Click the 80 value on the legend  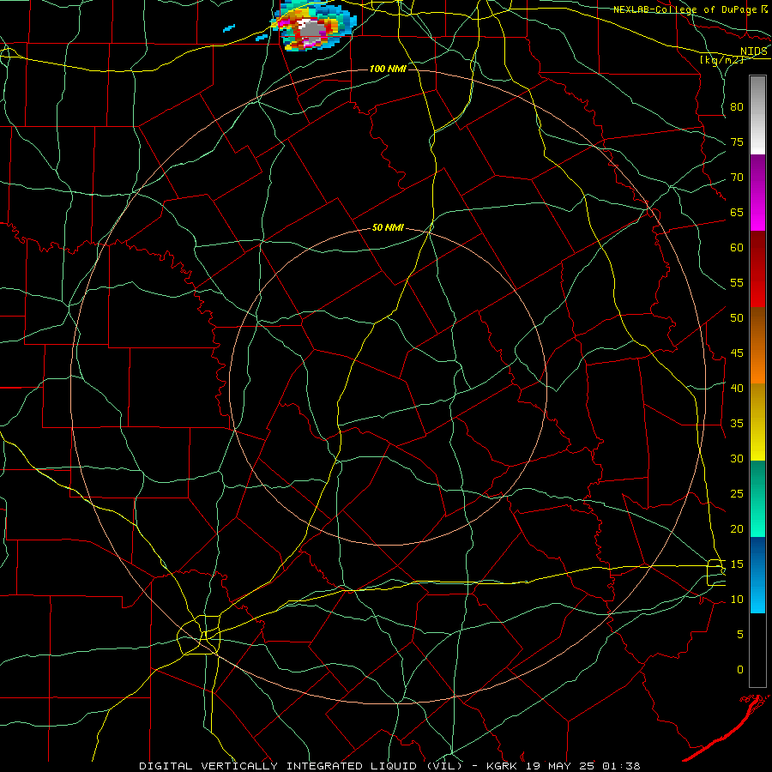pyautogui.click(x=737, y=107)
